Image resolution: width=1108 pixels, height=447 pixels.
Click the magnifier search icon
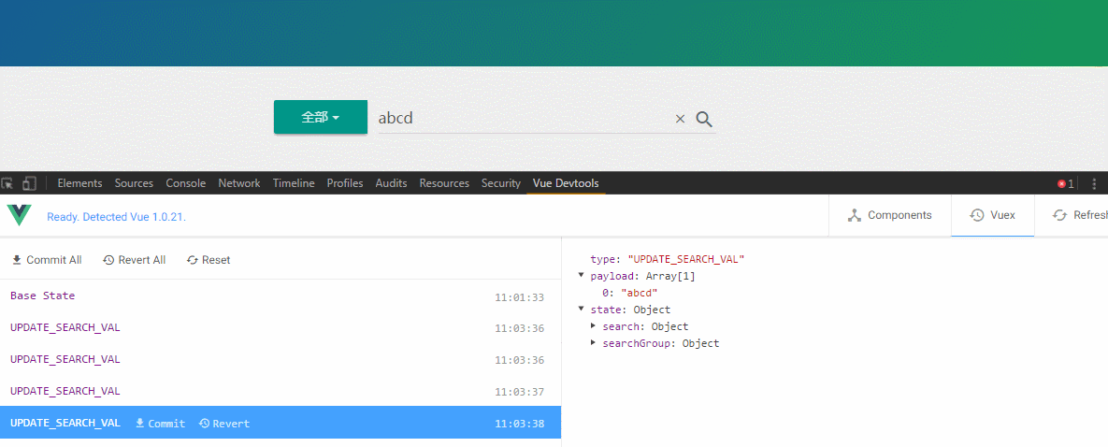click(x=703, y=119)
